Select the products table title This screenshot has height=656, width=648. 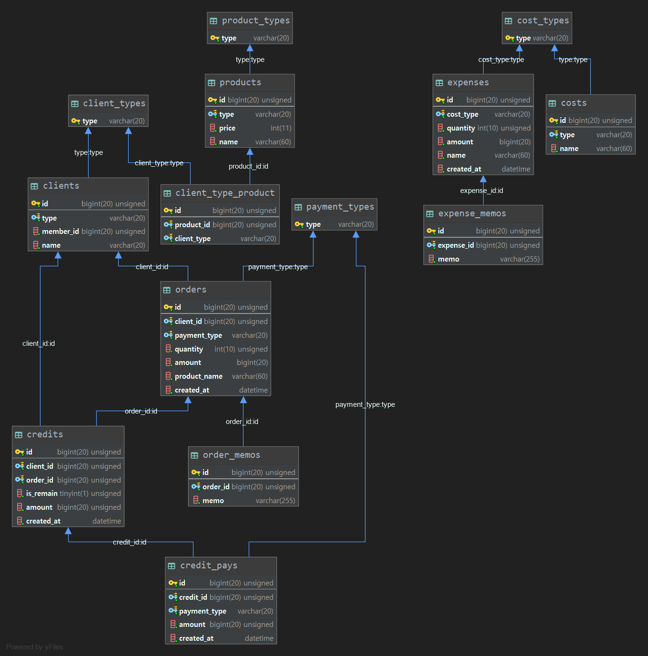pos(241,82)
